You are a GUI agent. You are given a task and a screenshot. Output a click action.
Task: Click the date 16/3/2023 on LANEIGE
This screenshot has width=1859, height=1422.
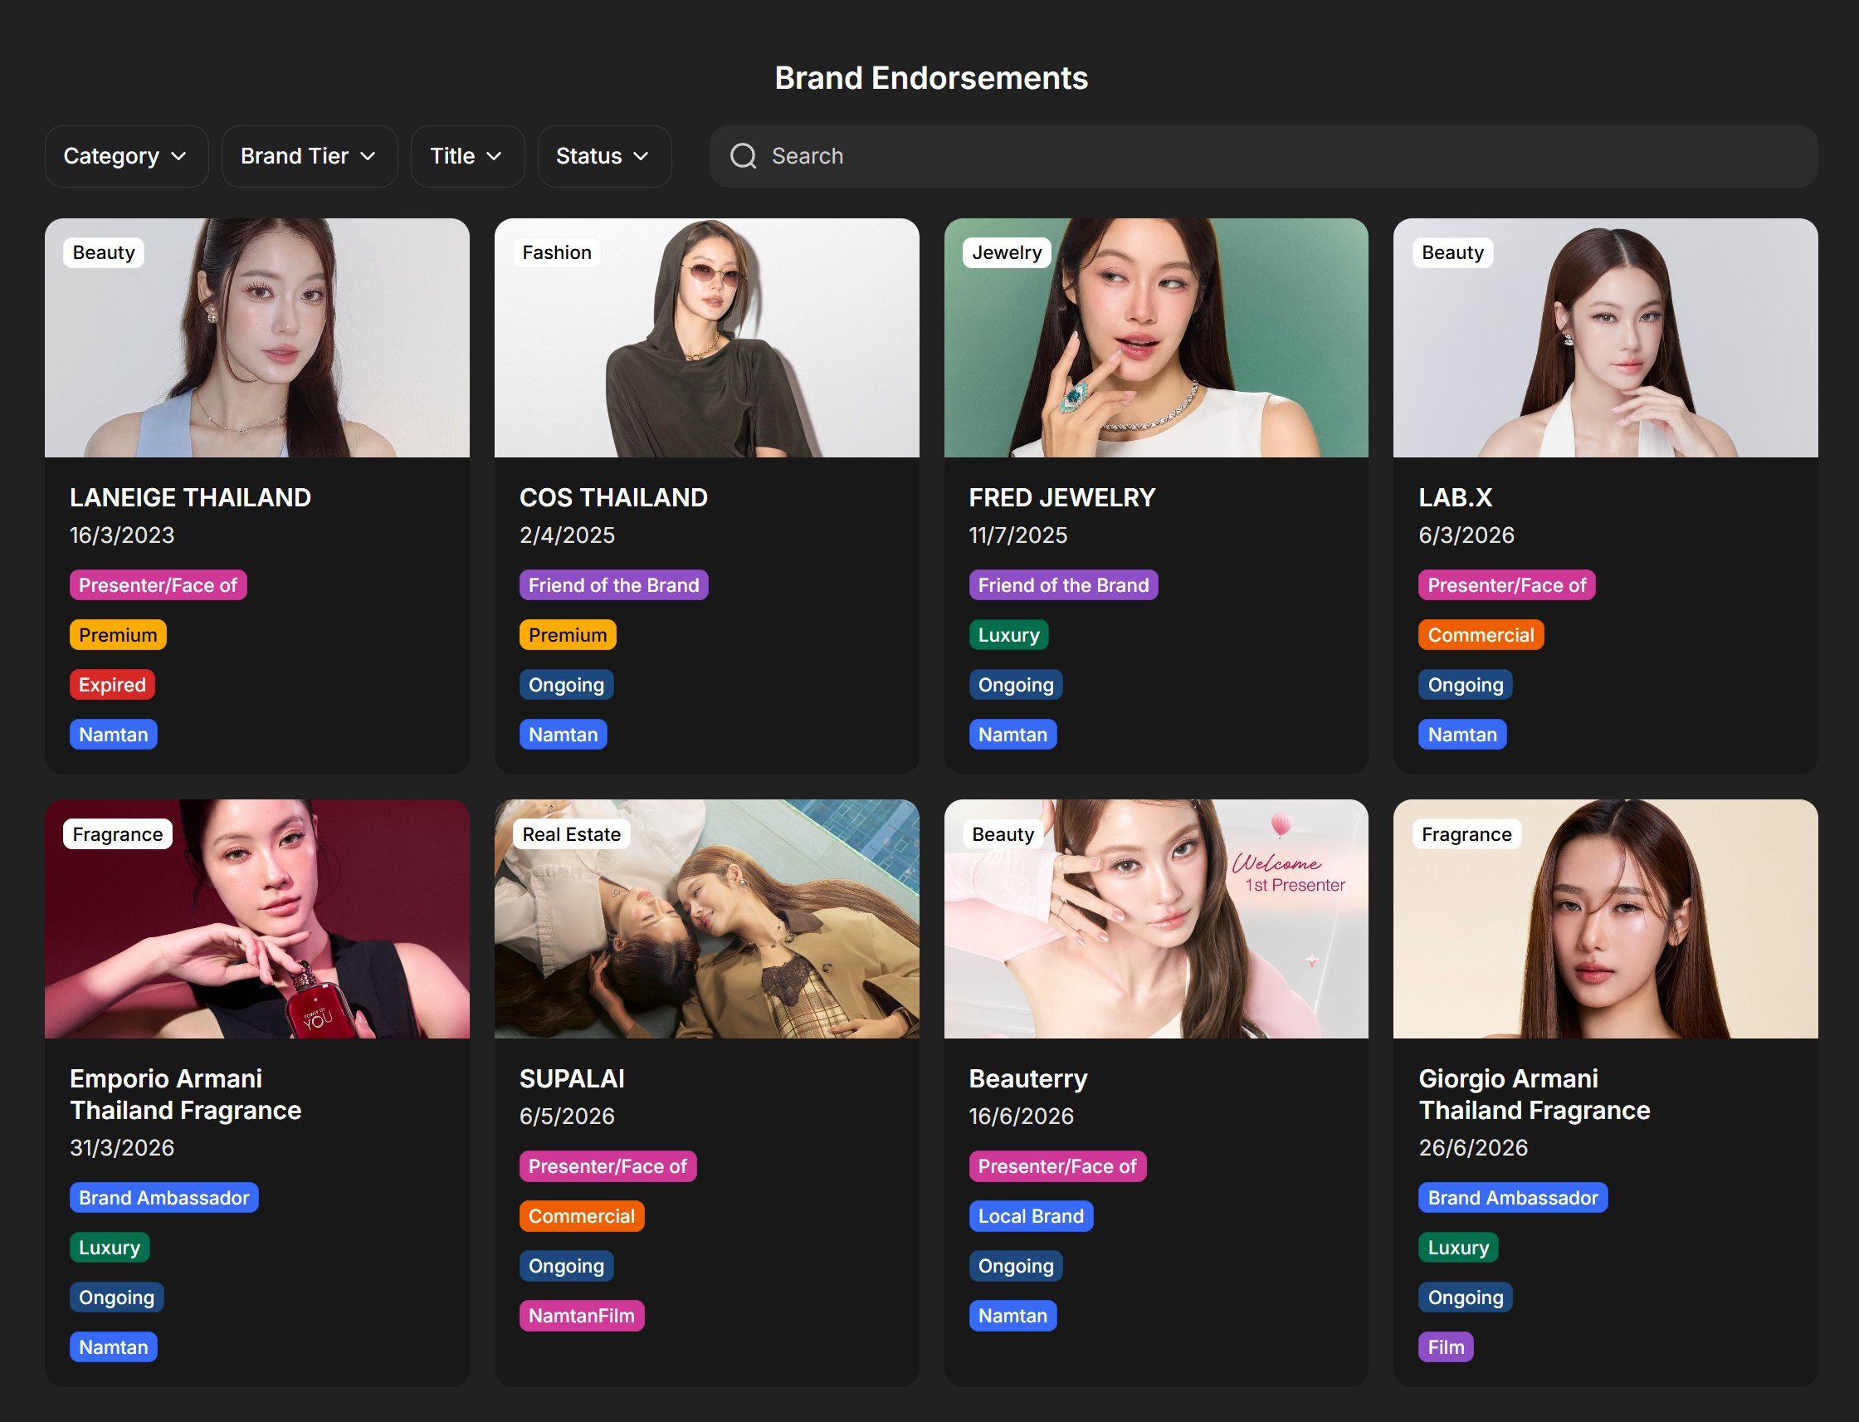coord(122,535)
